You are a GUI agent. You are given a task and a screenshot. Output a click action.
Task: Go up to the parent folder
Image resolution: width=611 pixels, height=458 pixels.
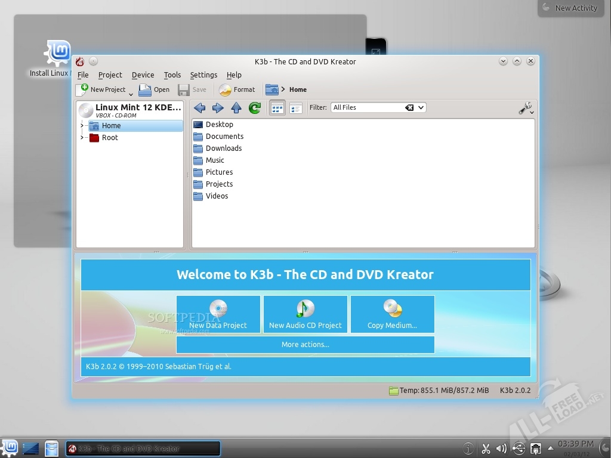[x=236, y=108]
